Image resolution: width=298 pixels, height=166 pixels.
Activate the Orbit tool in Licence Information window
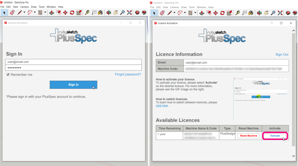click(x=259, y=13)
